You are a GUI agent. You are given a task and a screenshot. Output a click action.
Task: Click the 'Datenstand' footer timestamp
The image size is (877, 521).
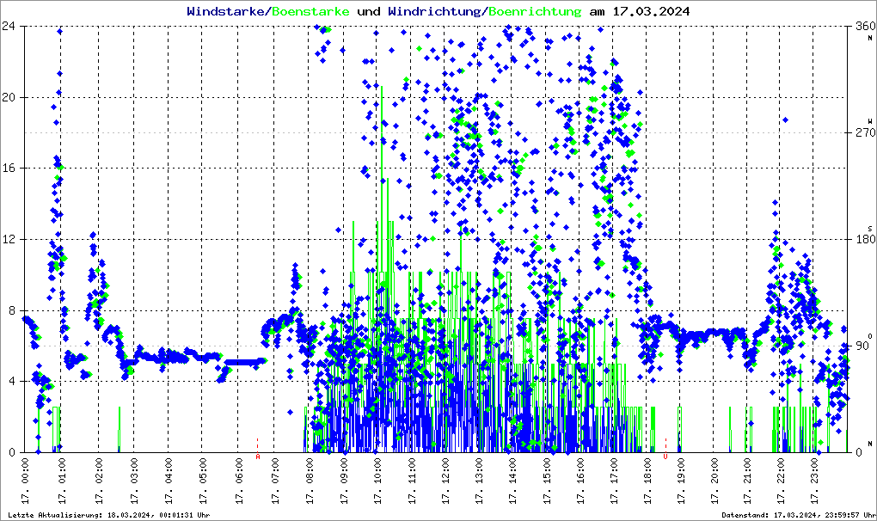[x=799, y=515]
